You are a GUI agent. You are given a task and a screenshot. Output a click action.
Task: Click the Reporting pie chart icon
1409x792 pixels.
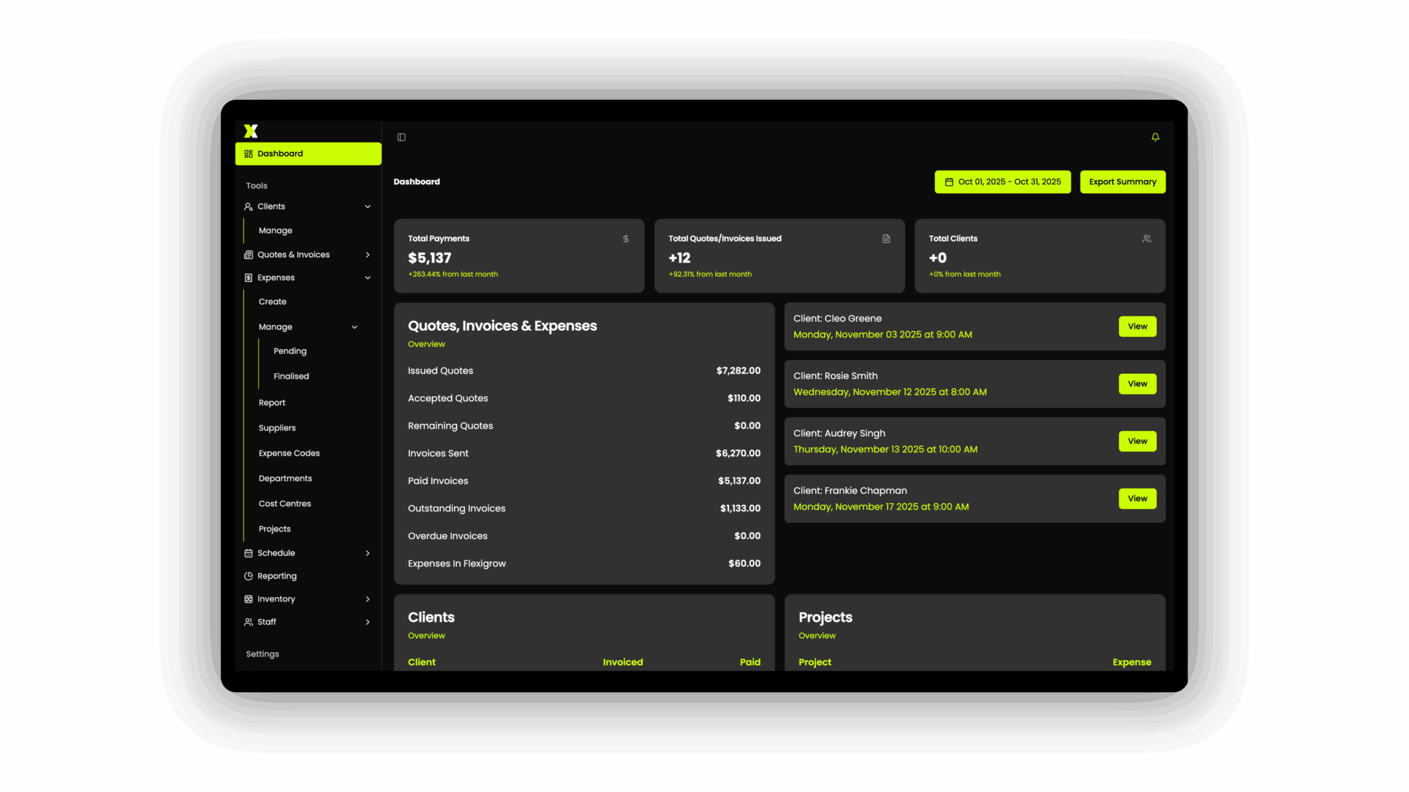click(x=249, y=576)
